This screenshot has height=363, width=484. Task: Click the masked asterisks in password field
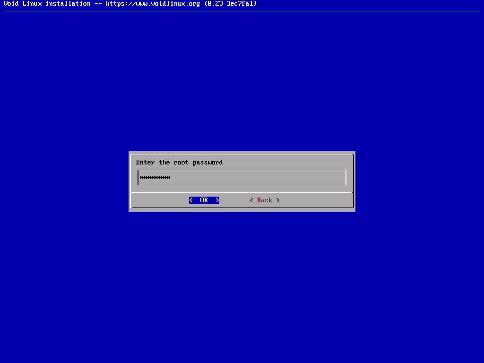[155, 178]
